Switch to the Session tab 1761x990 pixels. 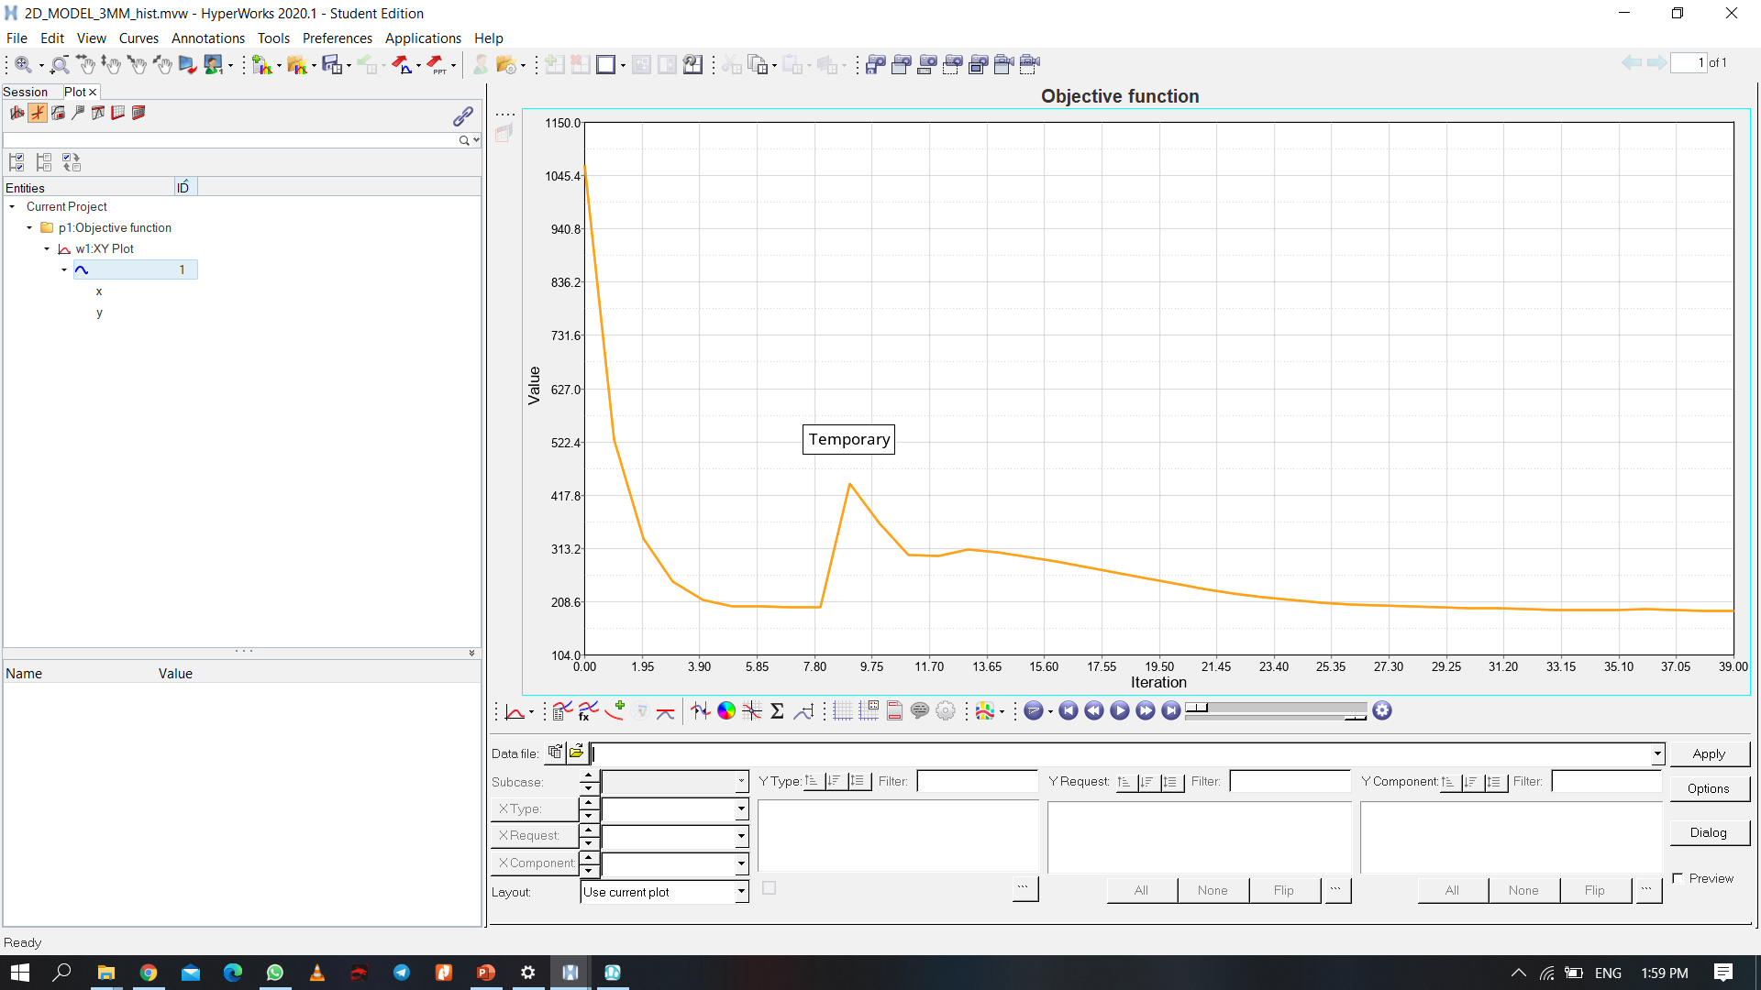click(x=26, y=92)
